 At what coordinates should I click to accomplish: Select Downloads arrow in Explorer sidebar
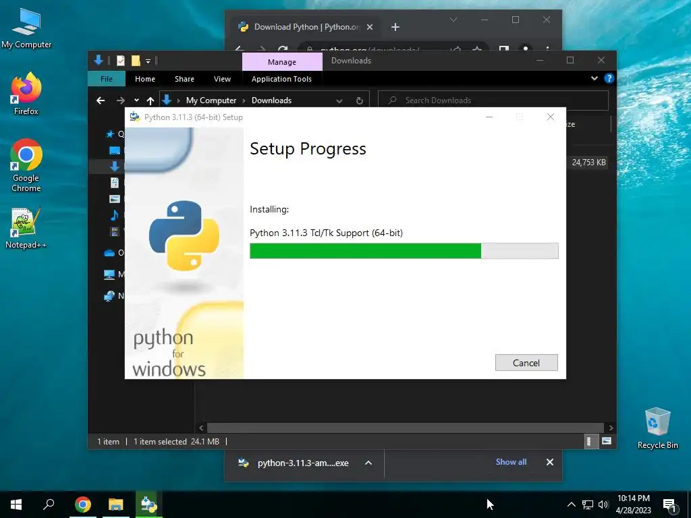pyautogui.click(x=115, y=166)
